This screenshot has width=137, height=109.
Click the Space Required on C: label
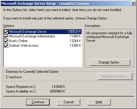[21, 87]
